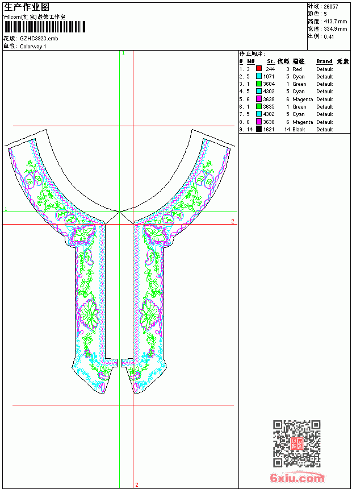Visit the 6xiu.com watermark link

(297, 478)
